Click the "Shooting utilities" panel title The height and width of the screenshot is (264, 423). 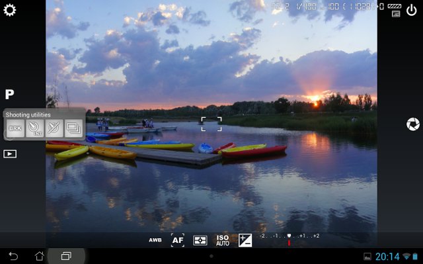pyautogui.click(x=28, y=114)
